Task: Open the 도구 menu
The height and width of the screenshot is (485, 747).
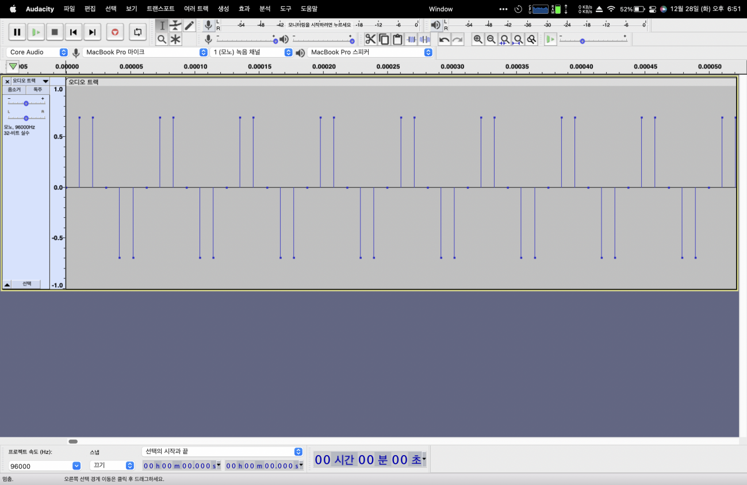Action: [285, 9]
